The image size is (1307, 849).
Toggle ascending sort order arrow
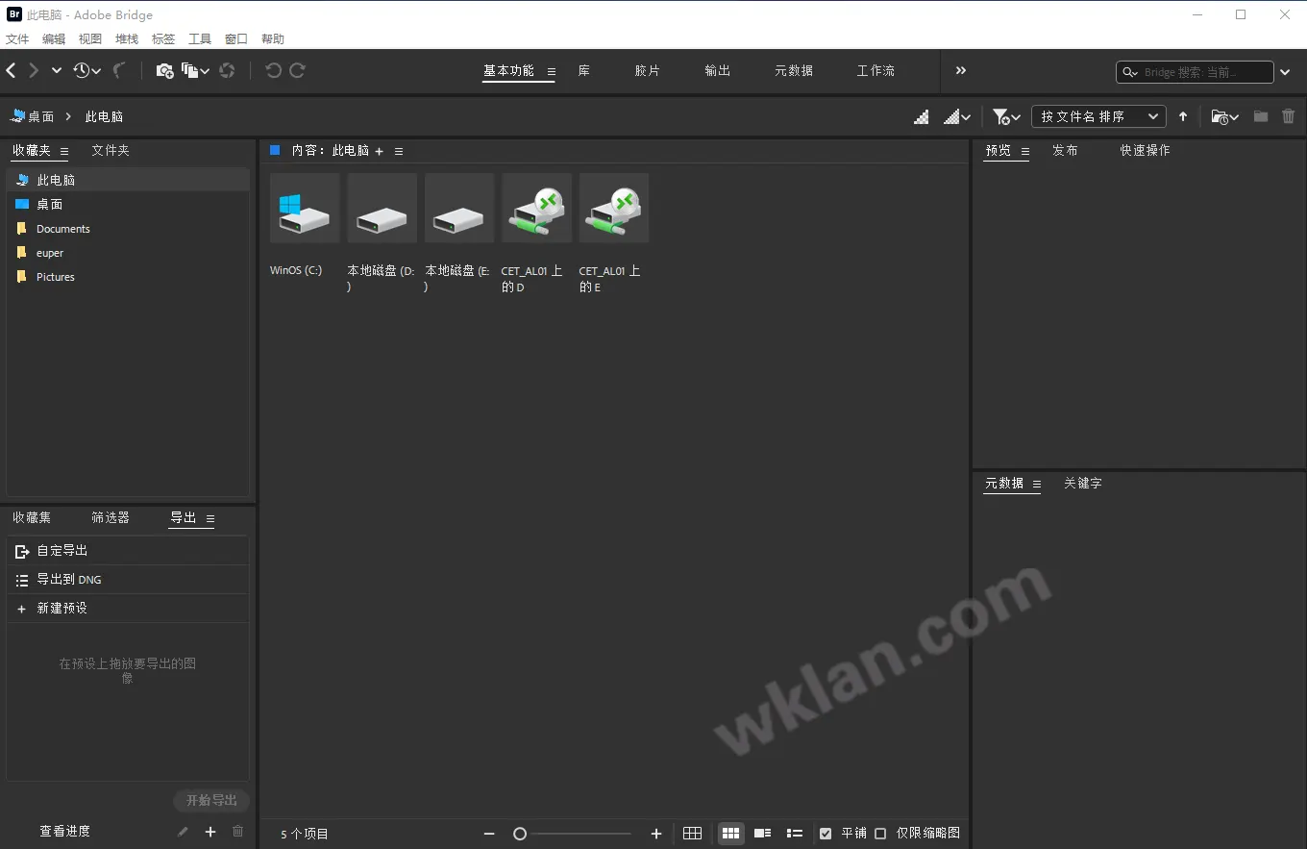(1183, 116)
